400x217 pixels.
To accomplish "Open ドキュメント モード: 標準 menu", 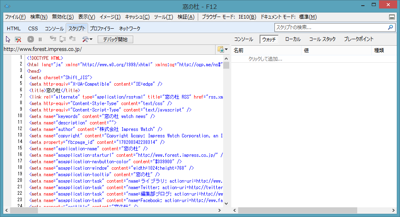I will pos(289,17).
